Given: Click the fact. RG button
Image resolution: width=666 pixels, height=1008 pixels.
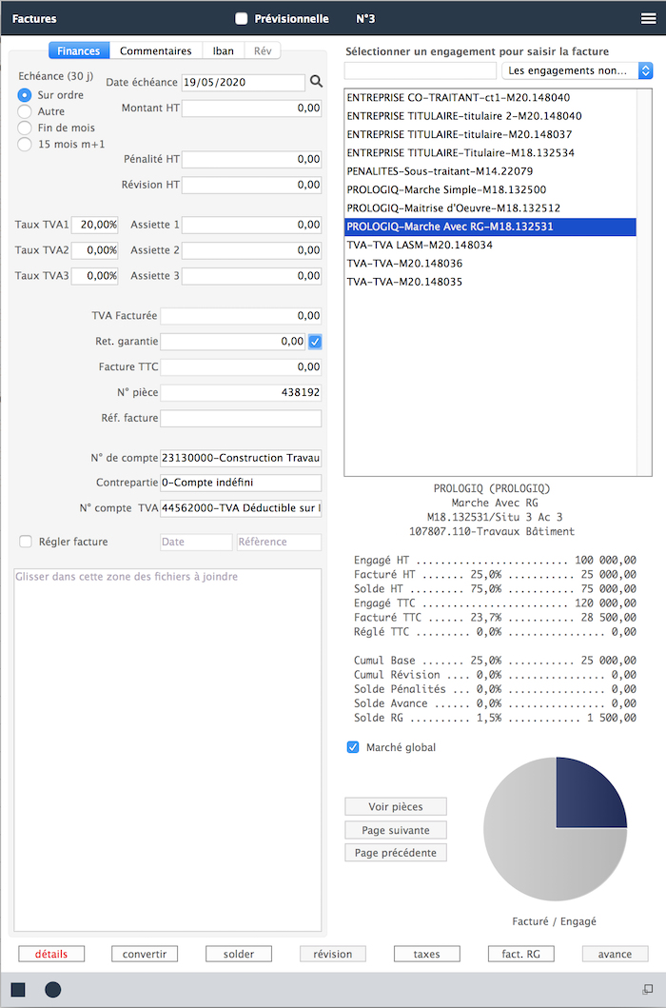Looking at the screenshot, I should [x=520, y=954].
